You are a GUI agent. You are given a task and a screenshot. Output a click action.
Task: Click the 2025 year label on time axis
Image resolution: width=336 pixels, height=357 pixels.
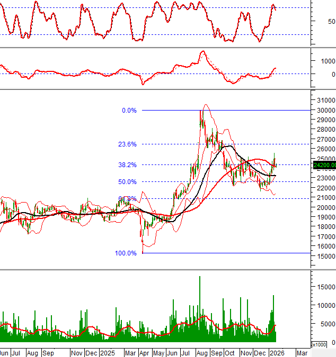click(x=107, y=352)
